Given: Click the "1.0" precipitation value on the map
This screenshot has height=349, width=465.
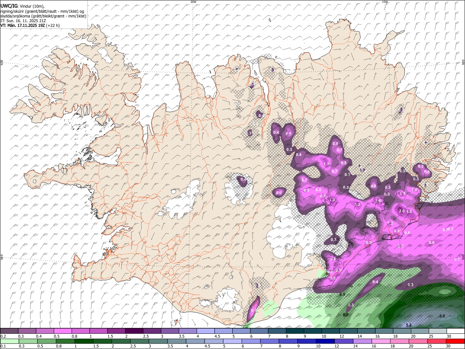Looking at the screenshot, I should (x=414, y=190).
